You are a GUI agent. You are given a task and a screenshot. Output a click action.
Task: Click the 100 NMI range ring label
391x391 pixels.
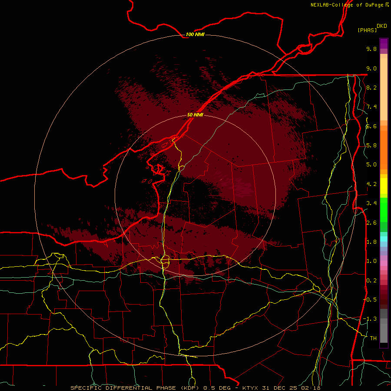195,34
